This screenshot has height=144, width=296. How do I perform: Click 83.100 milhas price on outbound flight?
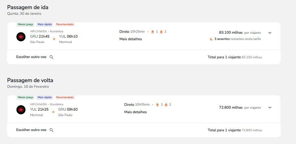(x=231, y=33)
